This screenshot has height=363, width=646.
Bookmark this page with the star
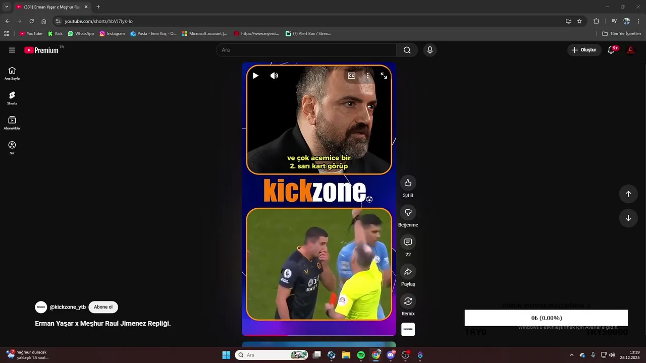click(579, 21)
